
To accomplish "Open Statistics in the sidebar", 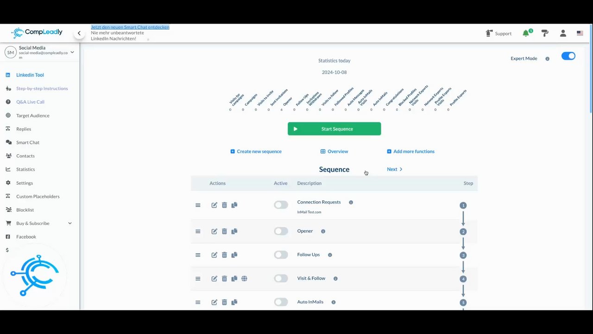I will point(25,169).
